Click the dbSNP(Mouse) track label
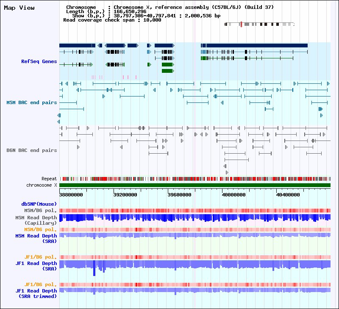 [x=39, y=204]
